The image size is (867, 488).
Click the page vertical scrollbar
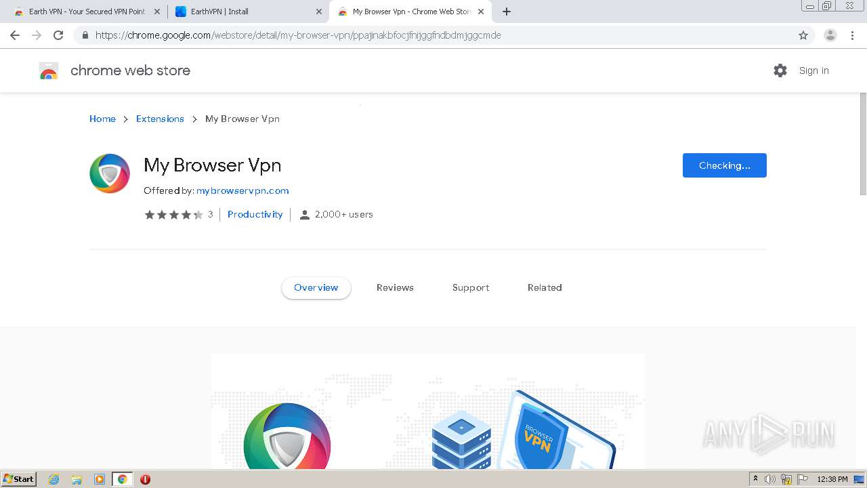tap(863, 142)
